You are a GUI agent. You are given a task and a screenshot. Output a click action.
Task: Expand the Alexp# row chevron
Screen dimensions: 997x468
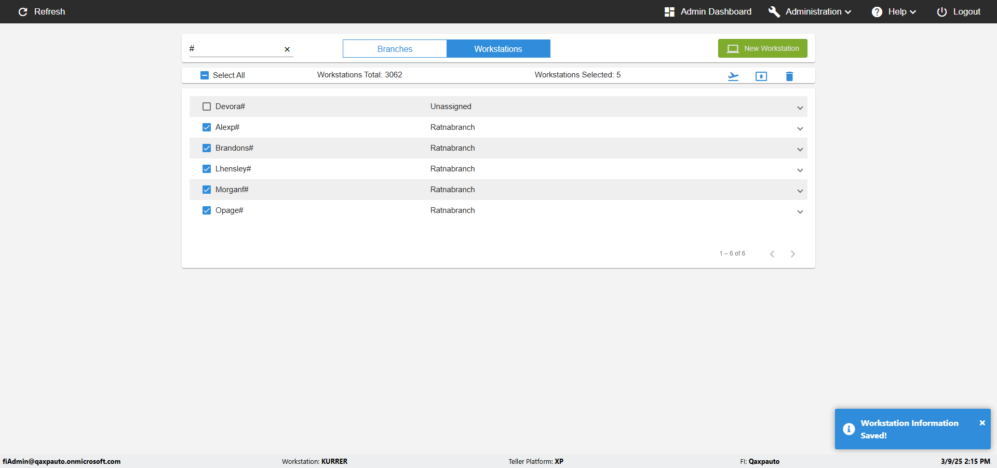[800, 129]
